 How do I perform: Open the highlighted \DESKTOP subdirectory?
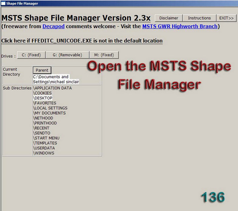pyautogui.click(x=43, y=98)
